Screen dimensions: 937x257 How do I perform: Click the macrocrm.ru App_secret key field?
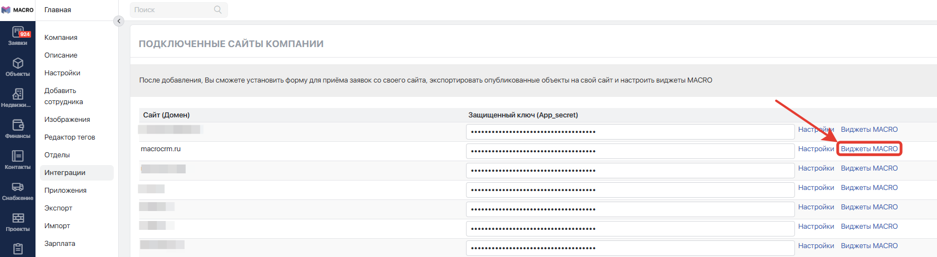(x=630, y=151)
